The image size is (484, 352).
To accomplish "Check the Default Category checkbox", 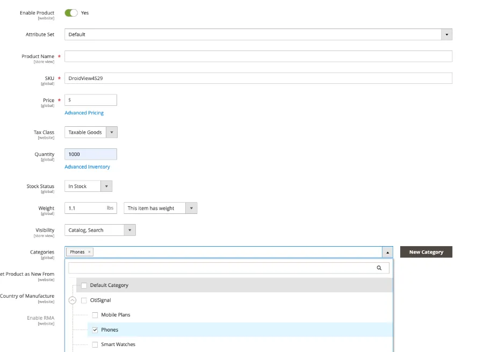I will (x=84, y=285).
